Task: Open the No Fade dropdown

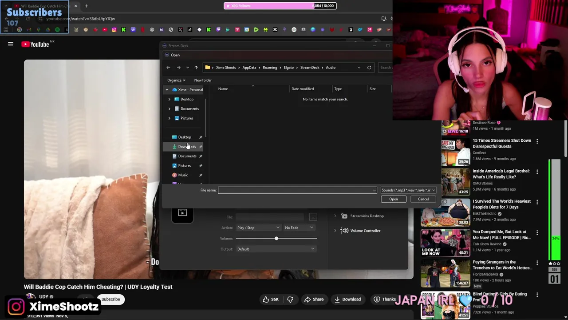Action: 299,228
